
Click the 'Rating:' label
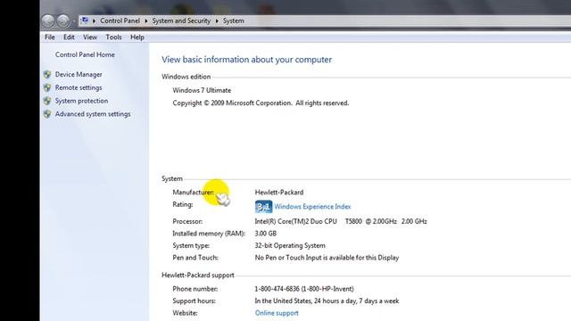click(183, 204)
